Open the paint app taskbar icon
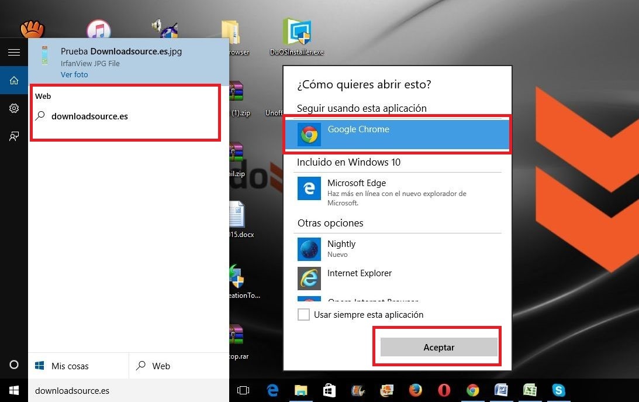Screen dimensions: 639x402 point(387,390)
